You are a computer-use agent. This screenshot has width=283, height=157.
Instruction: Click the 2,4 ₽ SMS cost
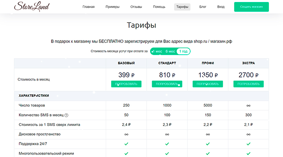[x=126, y=124]
